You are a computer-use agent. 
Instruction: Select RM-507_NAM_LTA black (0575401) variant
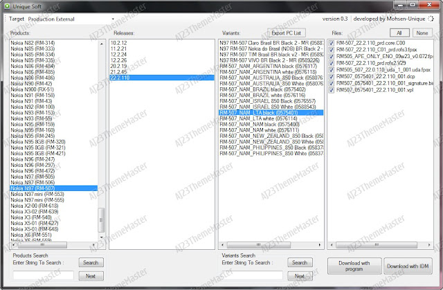click(x=271, y=113)
